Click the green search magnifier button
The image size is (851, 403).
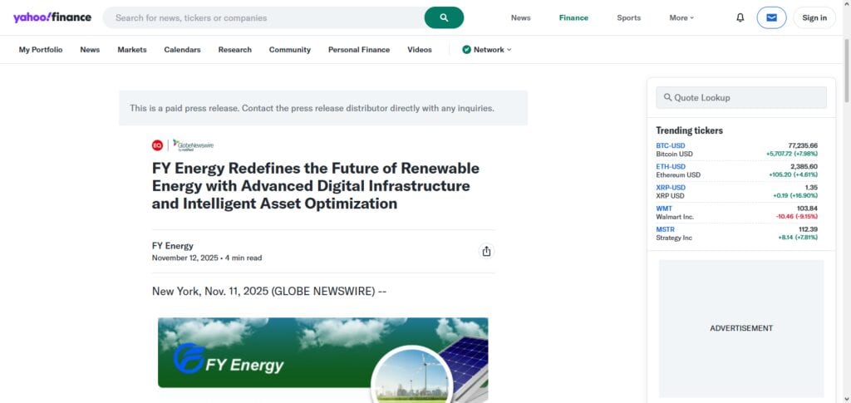coord(444,18)
